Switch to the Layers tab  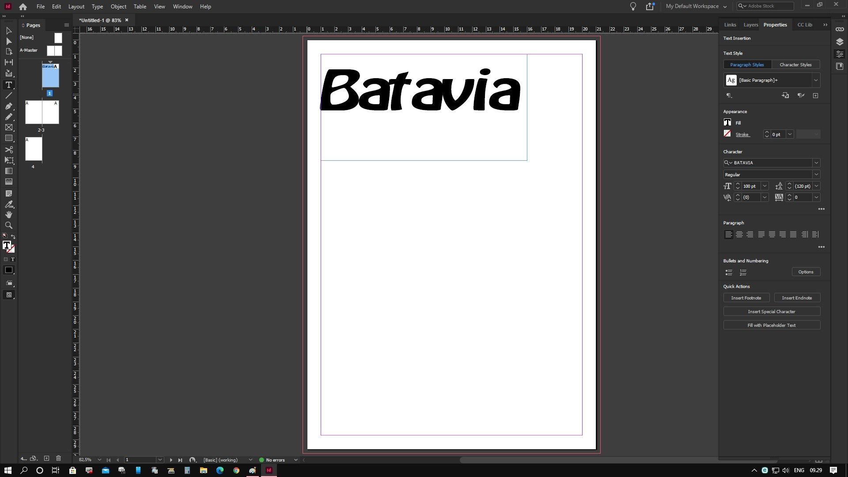750,25
